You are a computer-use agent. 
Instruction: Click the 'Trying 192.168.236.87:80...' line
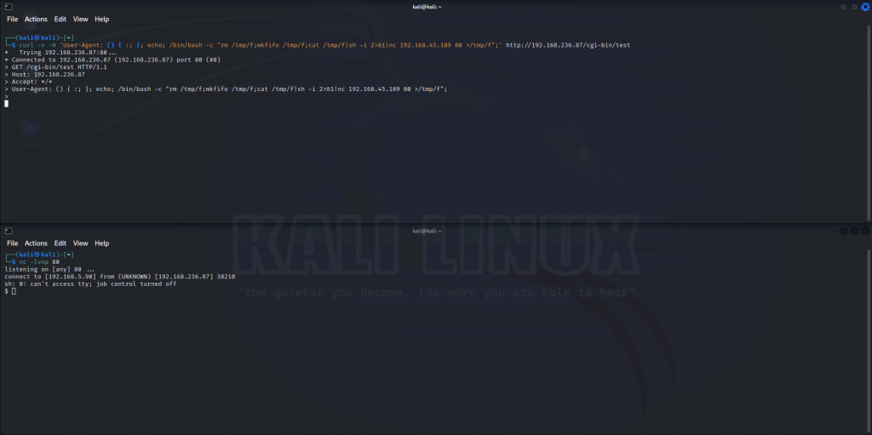point(60,52)
